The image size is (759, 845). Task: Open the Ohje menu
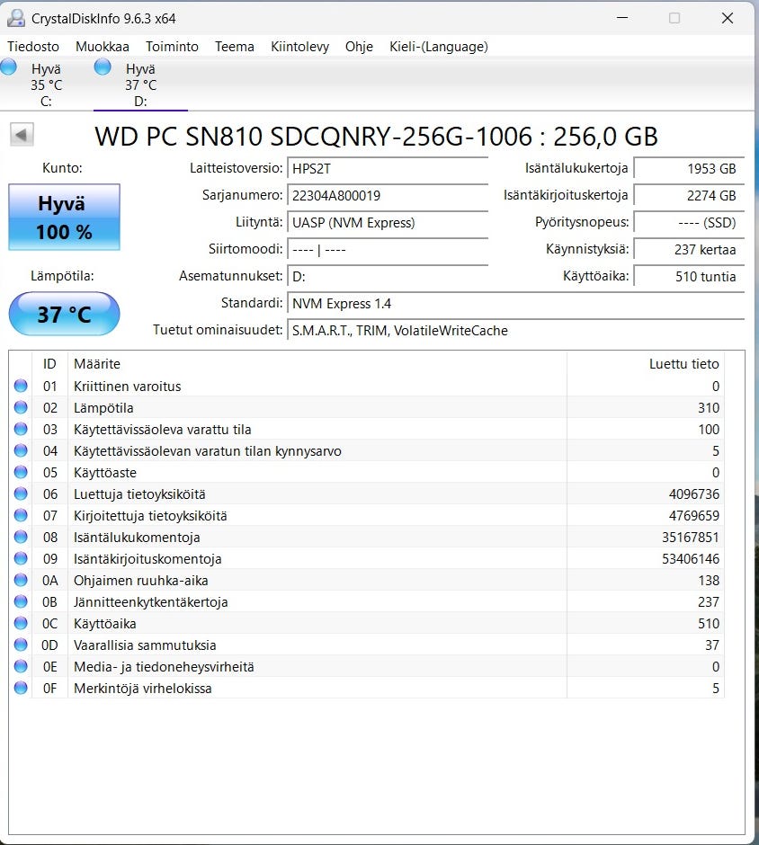coord(359,47)
